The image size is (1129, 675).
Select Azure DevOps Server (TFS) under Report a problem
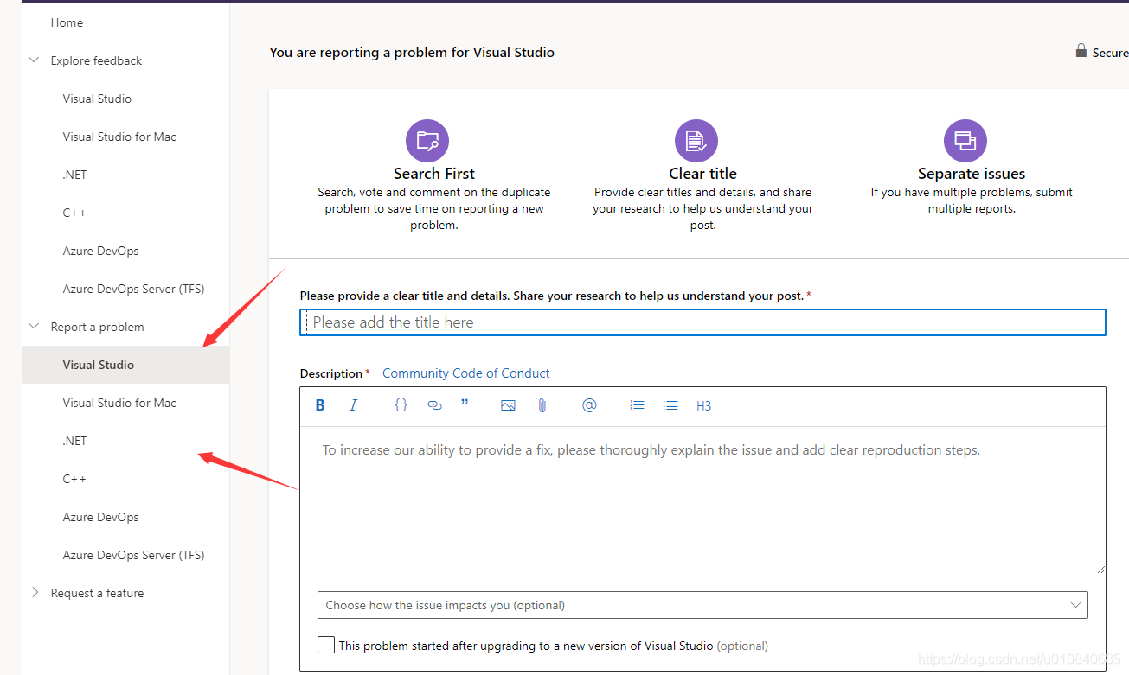click(133, 555)
